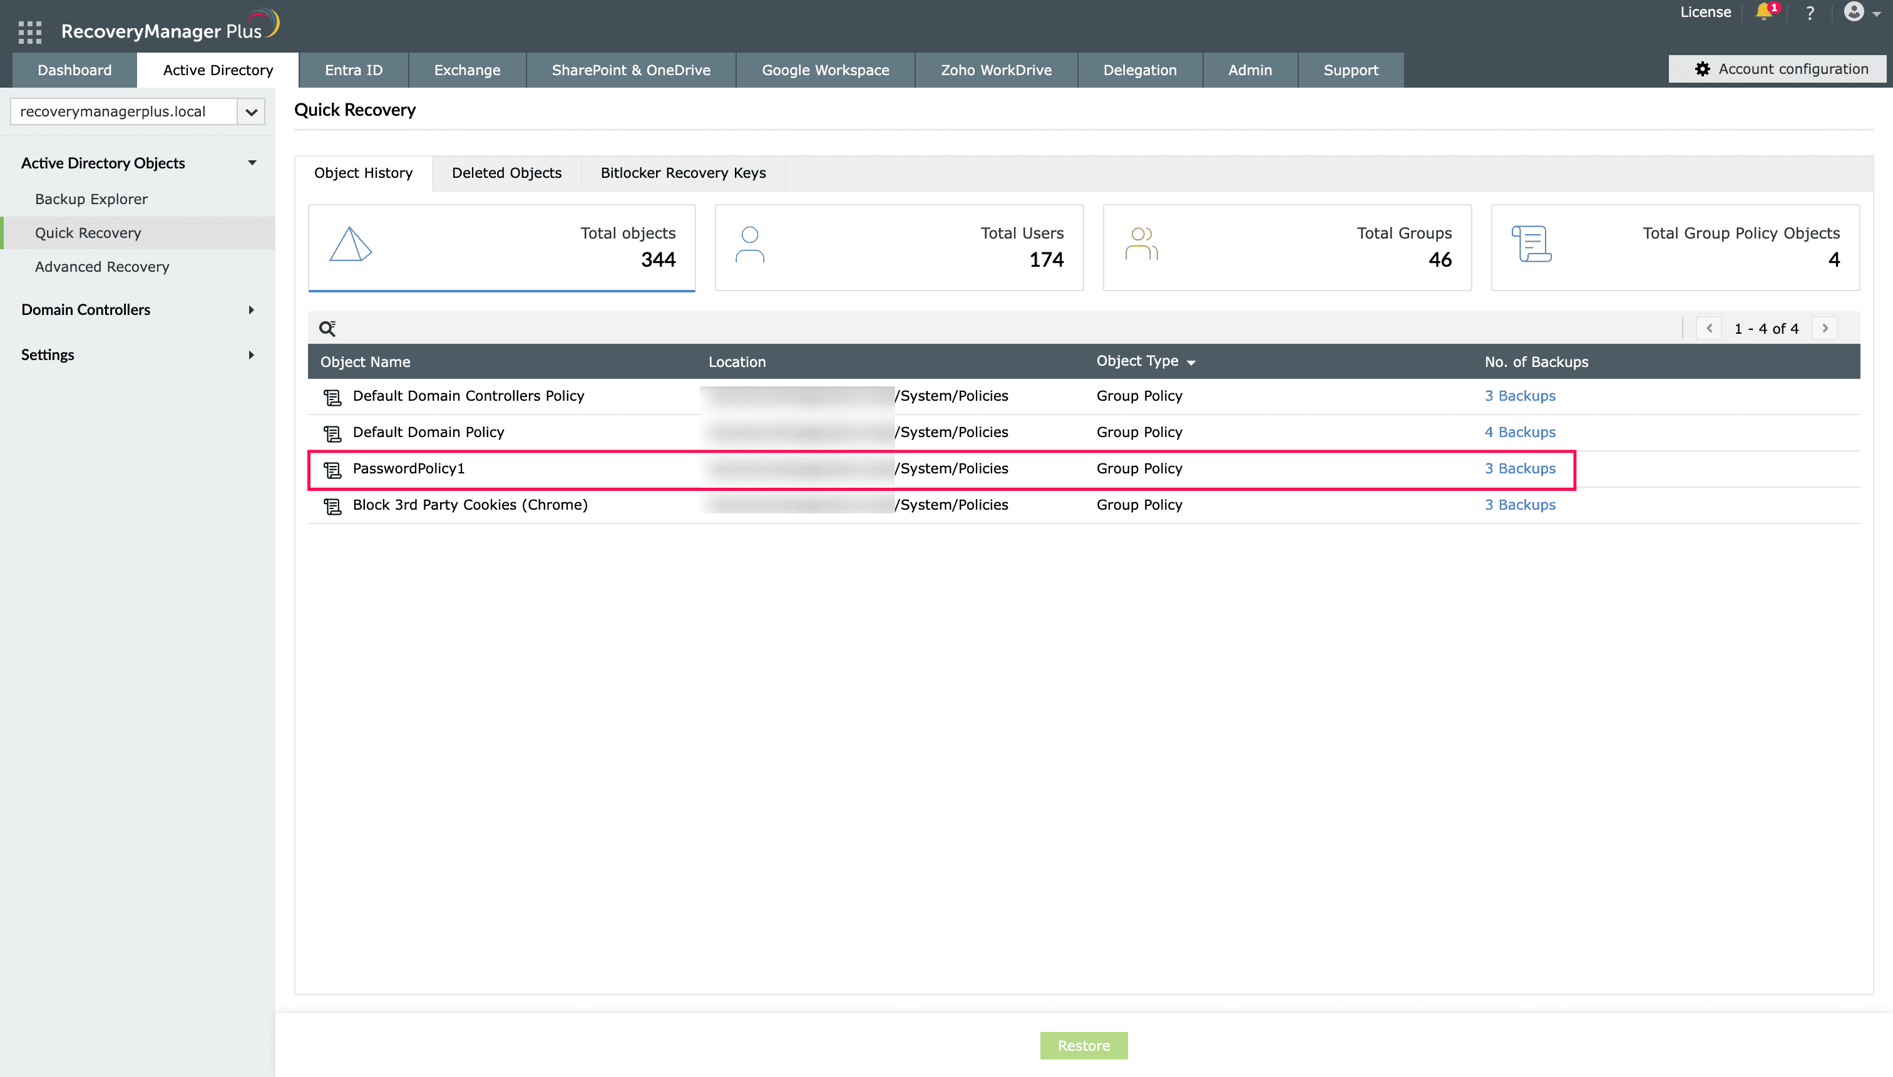
Task: Click the Restore button
Action: (x=1084, y=1045)
